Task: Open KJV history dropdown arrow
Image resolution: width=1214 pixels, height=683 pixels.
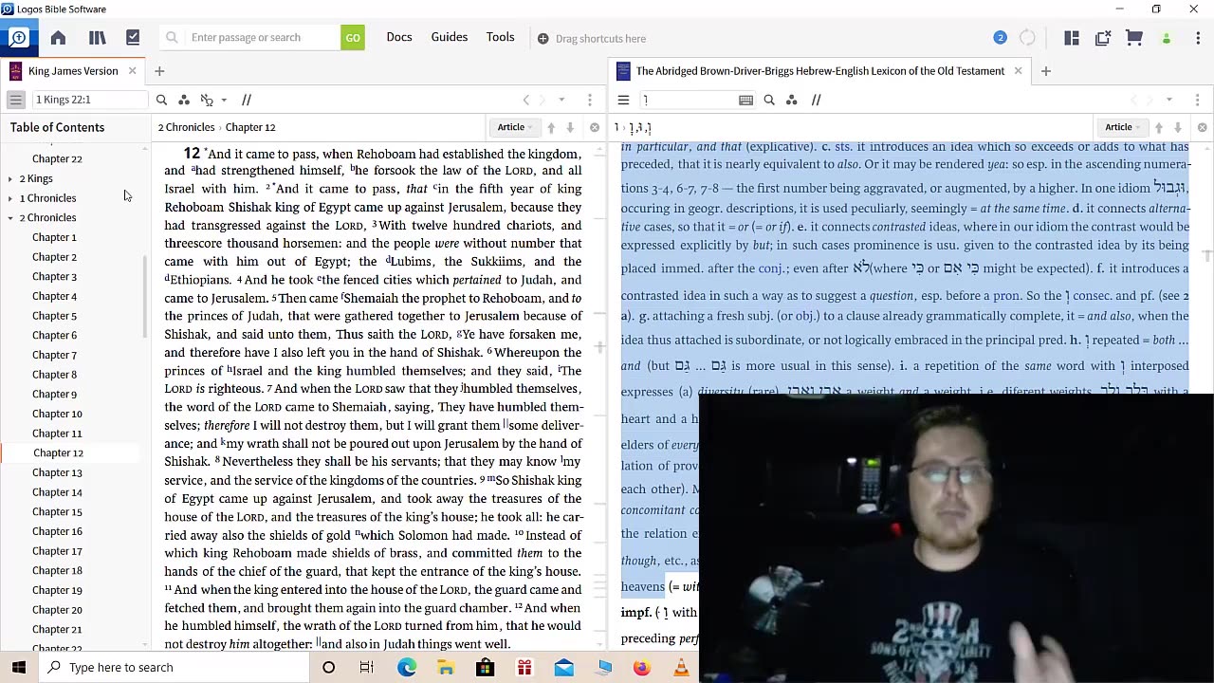Action: [x=561, y=100]
